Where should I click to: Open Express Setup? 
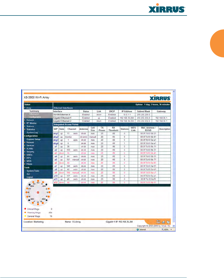tap(33, 139)
